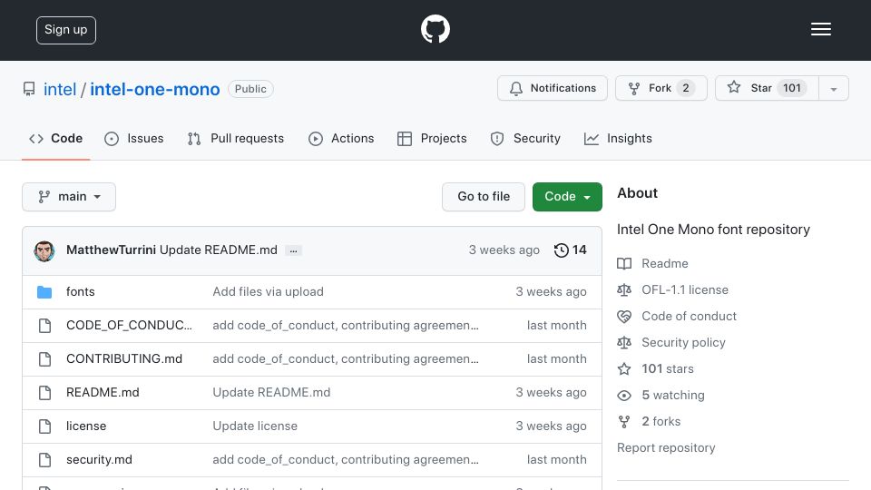The width and height of the screenshot is (871, 490).
Task: Switch to the Code tab
Action: [x=56, y=138]
